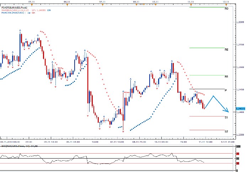Image resolution: width=247 pixels, height=172 pixels.
Task: Click the R3 resistance level label
Action: [226, 8]
